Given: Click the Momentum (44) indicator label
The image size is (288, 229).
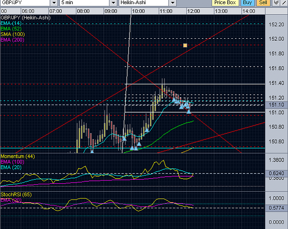Looking at the screenshot, I should (x=18, y=157).
